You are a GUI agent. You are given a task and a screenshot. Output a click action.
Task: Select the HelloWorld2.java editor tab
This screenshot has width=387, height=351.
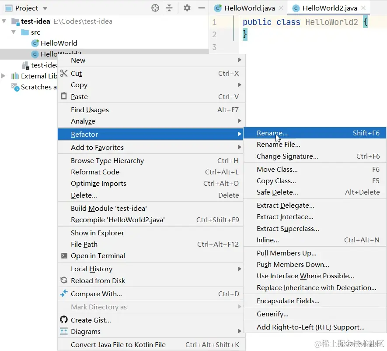329,8
